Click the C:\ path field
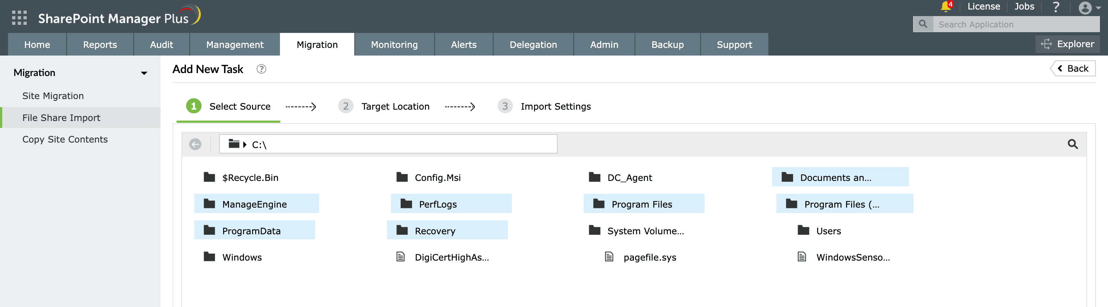Image resolution: width=1108 pixels, height=307 pixels. tap(388, 144)
